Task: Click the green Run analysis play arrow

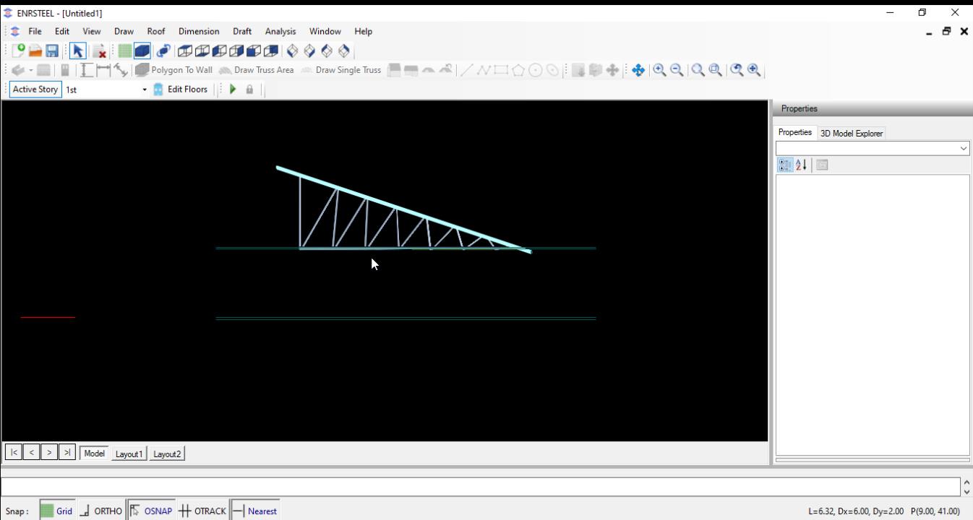Action: point(233,90)
